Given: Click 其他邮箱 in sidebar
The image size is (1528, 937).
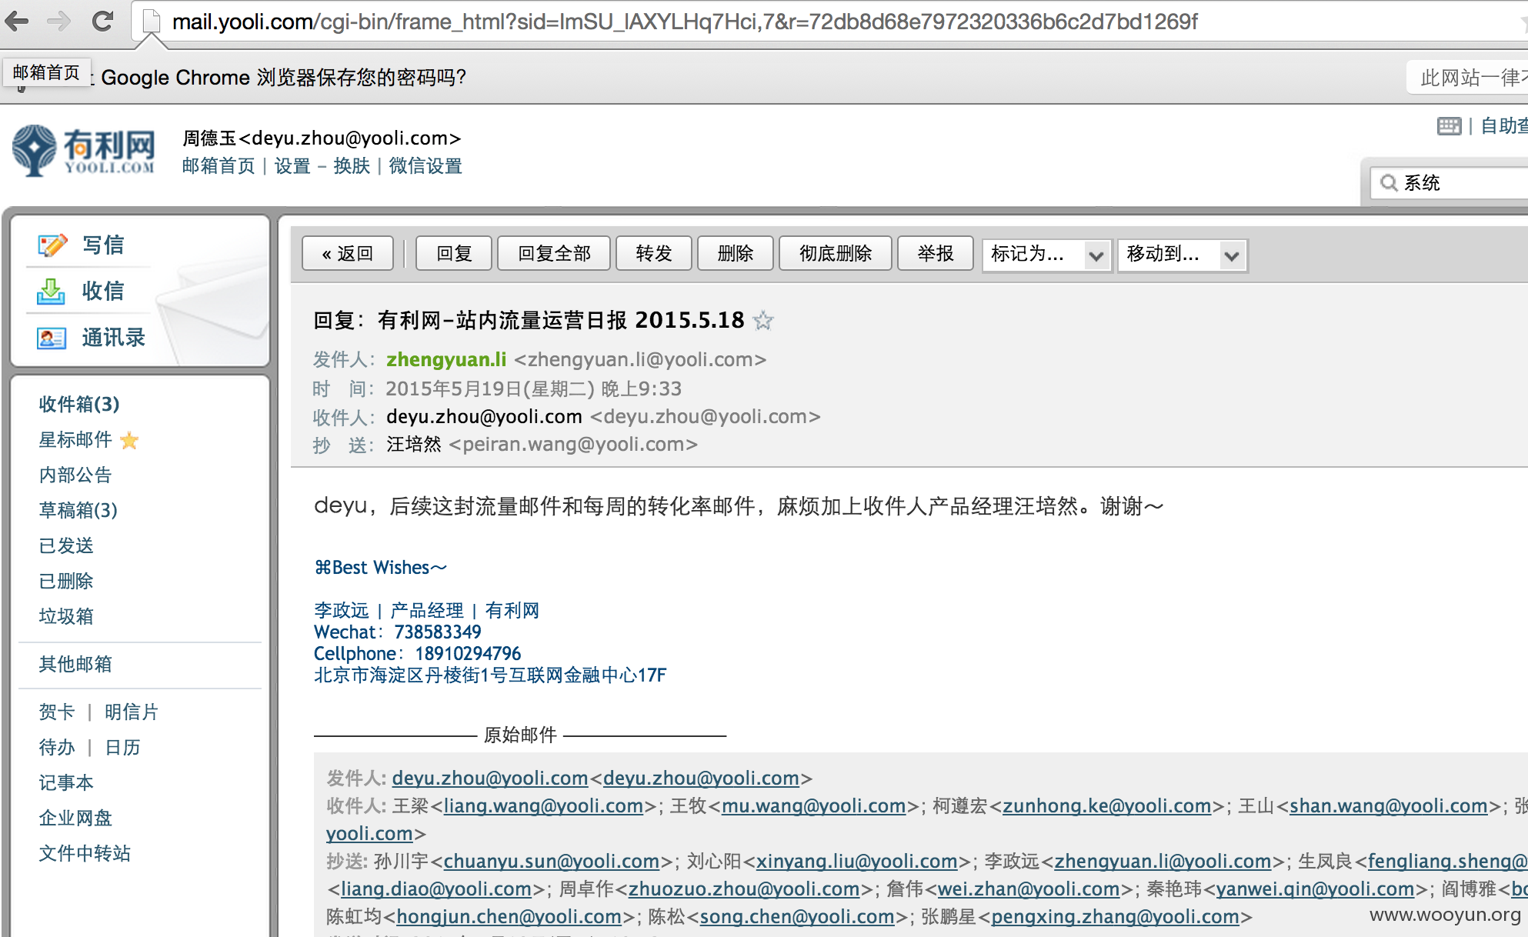Looking at the screenshot, I should [75, 665].
